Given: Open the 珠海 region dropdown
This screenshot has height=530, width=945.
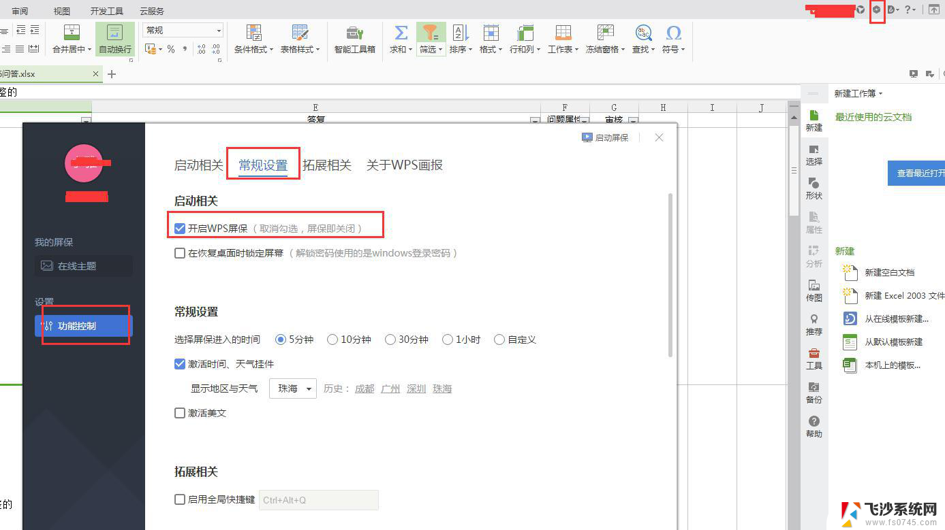Looking at the screenshot, I should coord(293,388).
